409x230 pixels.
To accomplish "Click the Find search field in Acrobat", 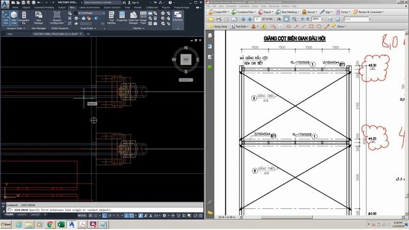I will 357,19.
